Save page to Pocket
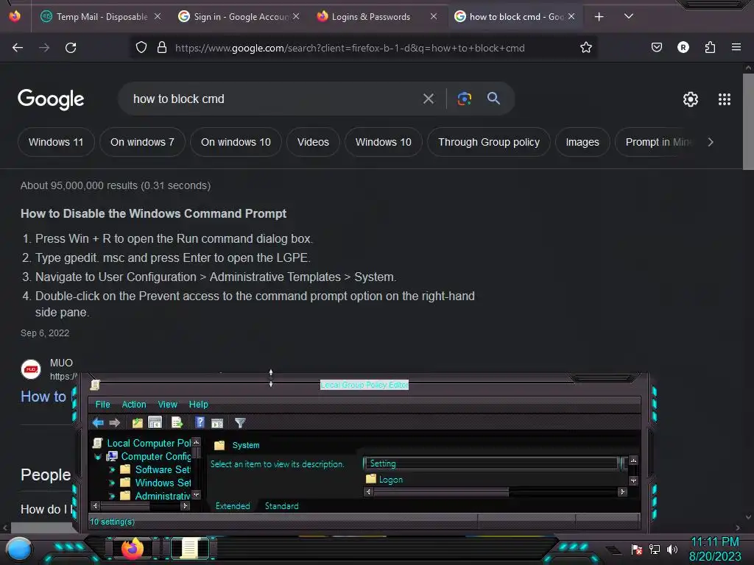754x565 pixels. coord(656,48)
